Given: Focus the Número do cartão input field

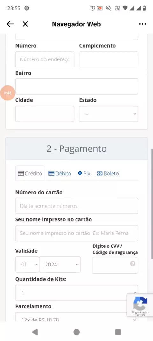Looking at the screenshot, I should (76, 206).
